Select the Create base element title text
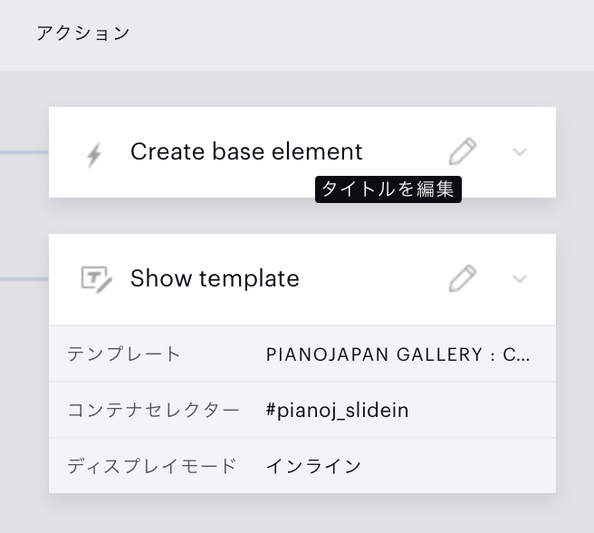 coord(246,151)
